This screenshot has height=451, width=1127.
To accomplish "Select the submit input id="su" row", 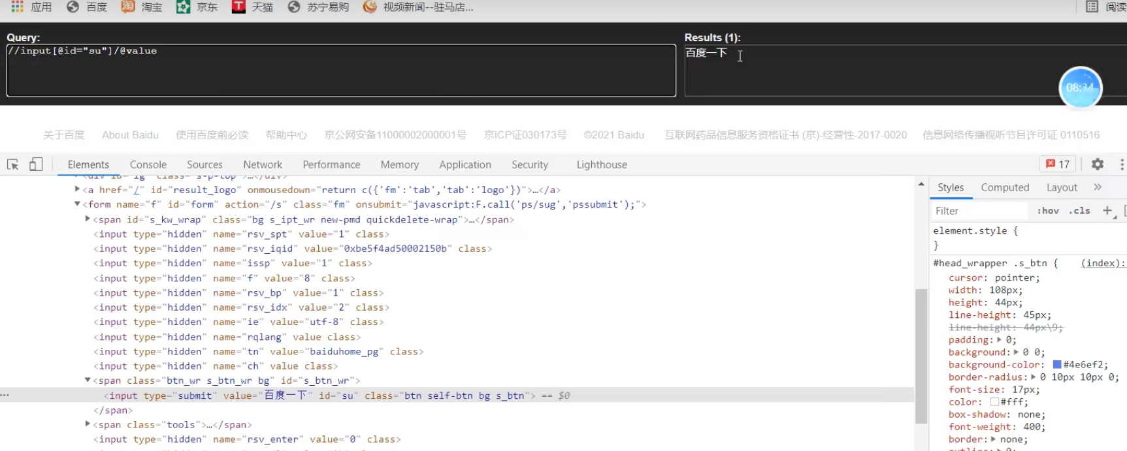I will [x=457, y=396].
